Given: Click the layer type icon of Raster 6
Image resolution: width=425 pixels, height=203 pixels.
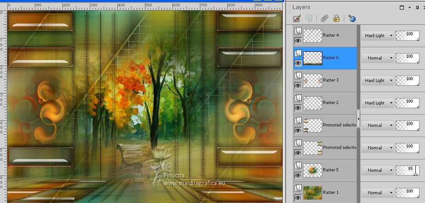Looking at the screenshot, I should [298, 53].
